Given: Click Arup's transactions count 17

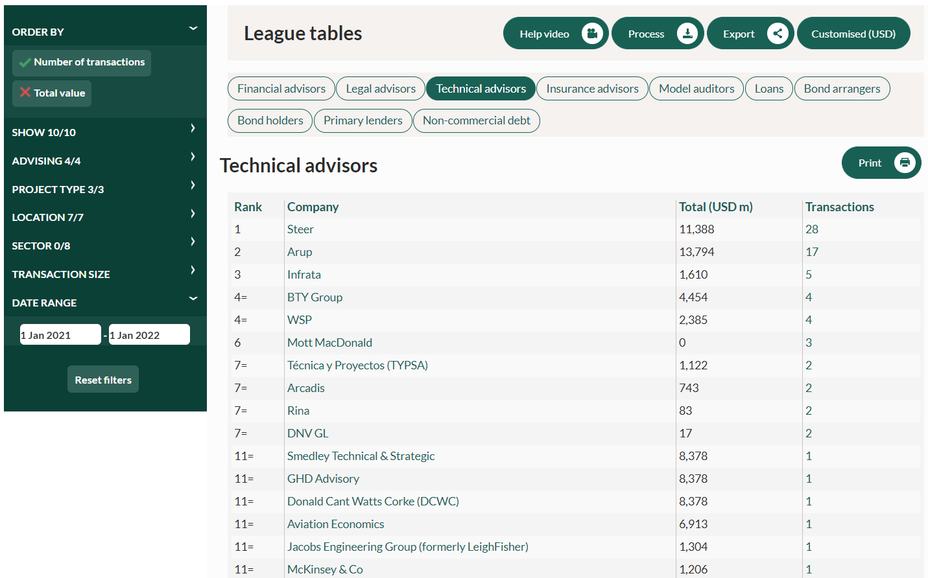Looking at the screenshot, I should coord(812,252).
